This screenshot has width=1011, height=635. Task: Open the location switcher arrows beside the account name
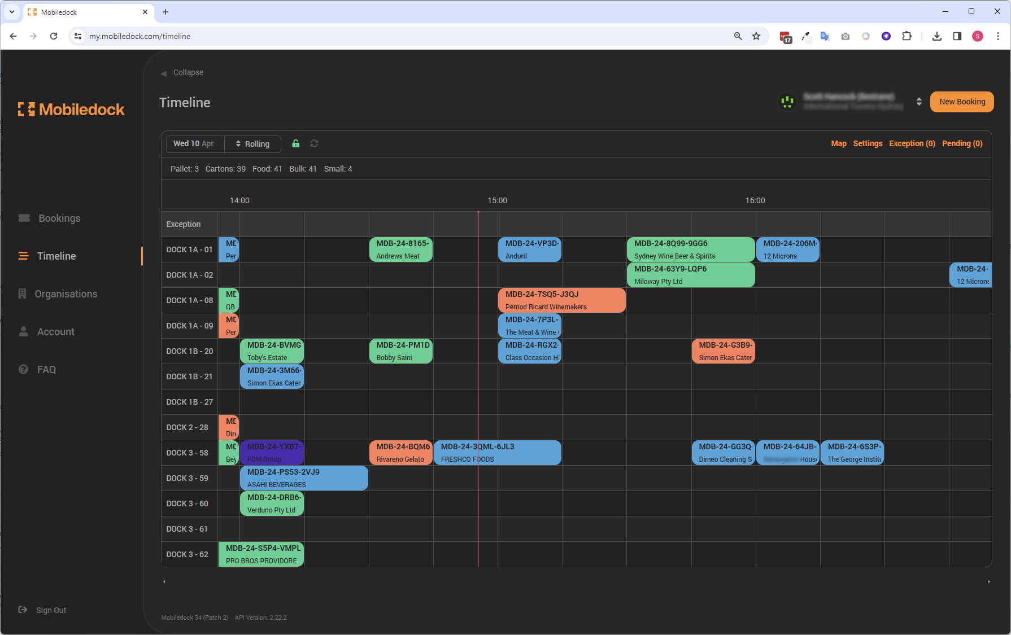(920, 102)
